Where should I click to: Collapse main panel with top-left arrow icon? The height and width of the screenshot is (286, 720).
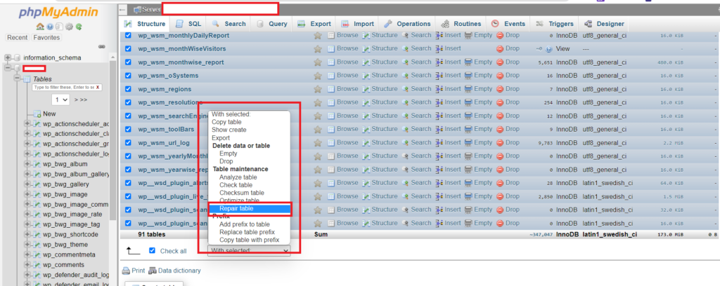tap(122, 10)
